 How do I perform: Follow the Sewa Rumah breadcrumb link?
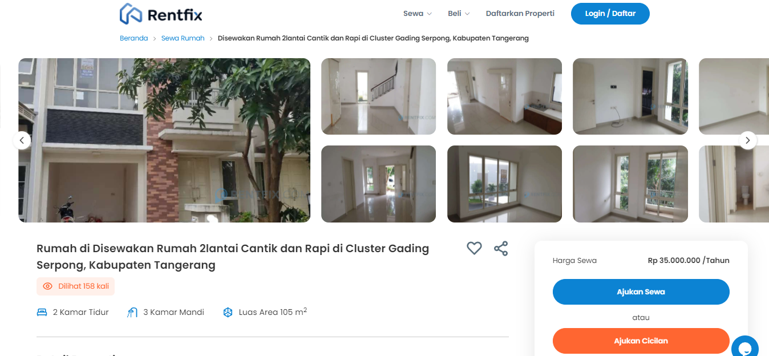(x=183, y=38)
